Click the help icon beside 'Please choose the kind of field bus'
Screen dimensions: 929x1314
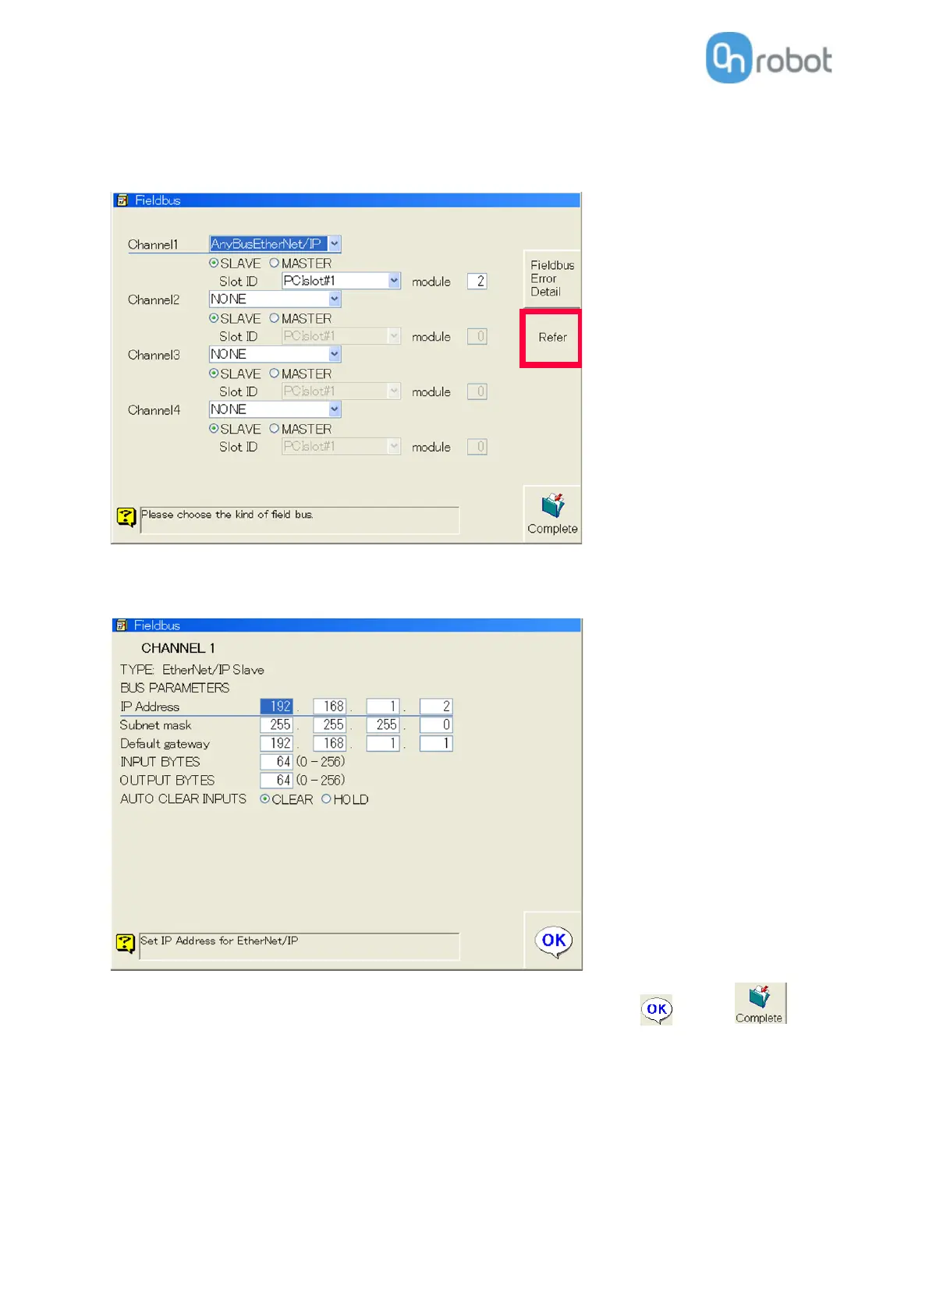126,517
